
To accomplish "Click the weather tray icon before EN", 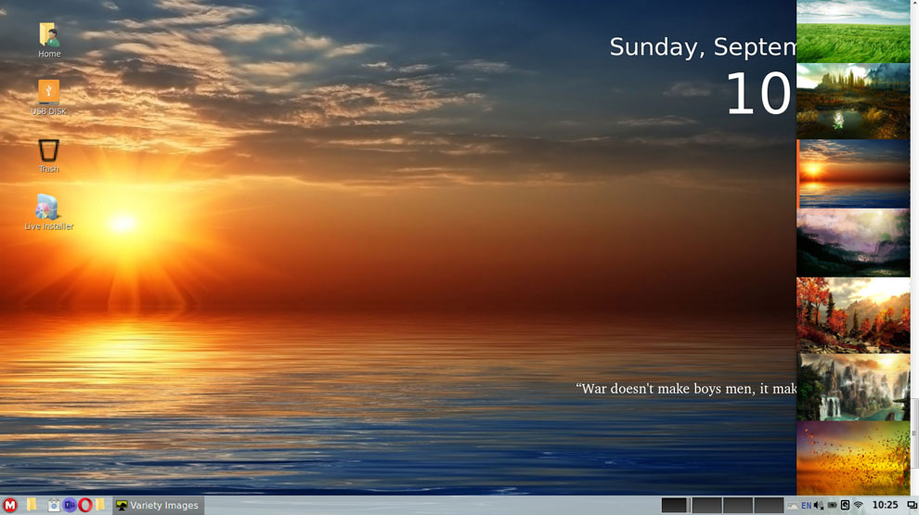I will pos(793,506).
